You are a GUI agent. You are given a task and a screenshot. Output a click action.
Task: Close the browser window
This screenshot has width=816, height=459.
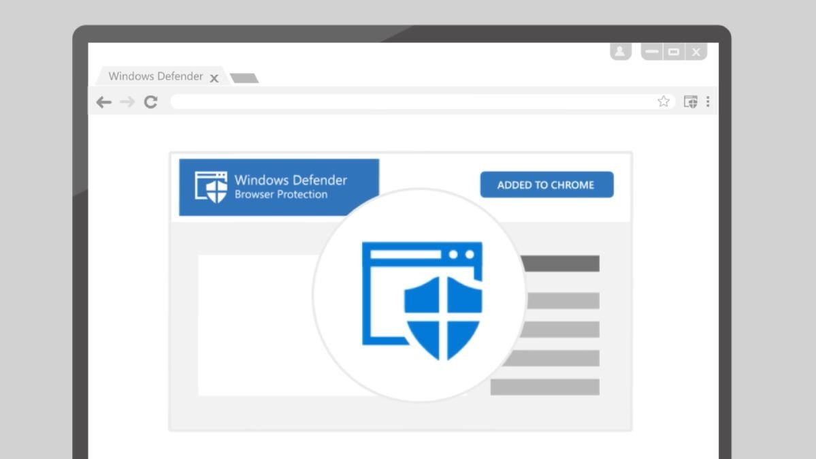point(696,52)
